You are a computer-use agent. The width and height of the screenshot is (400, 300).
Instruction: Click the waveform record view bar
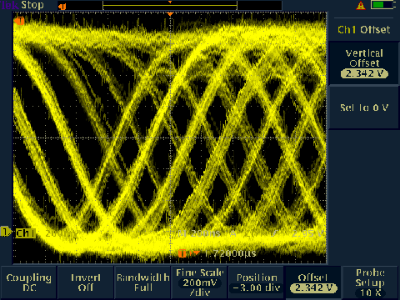point(170,6)
